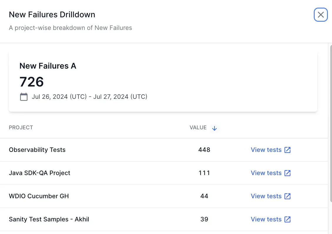Click the value 44

tap(204, 196)
